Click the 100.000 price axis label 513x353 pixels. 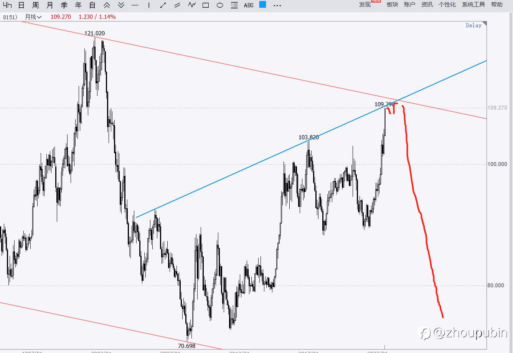[497, 164]
